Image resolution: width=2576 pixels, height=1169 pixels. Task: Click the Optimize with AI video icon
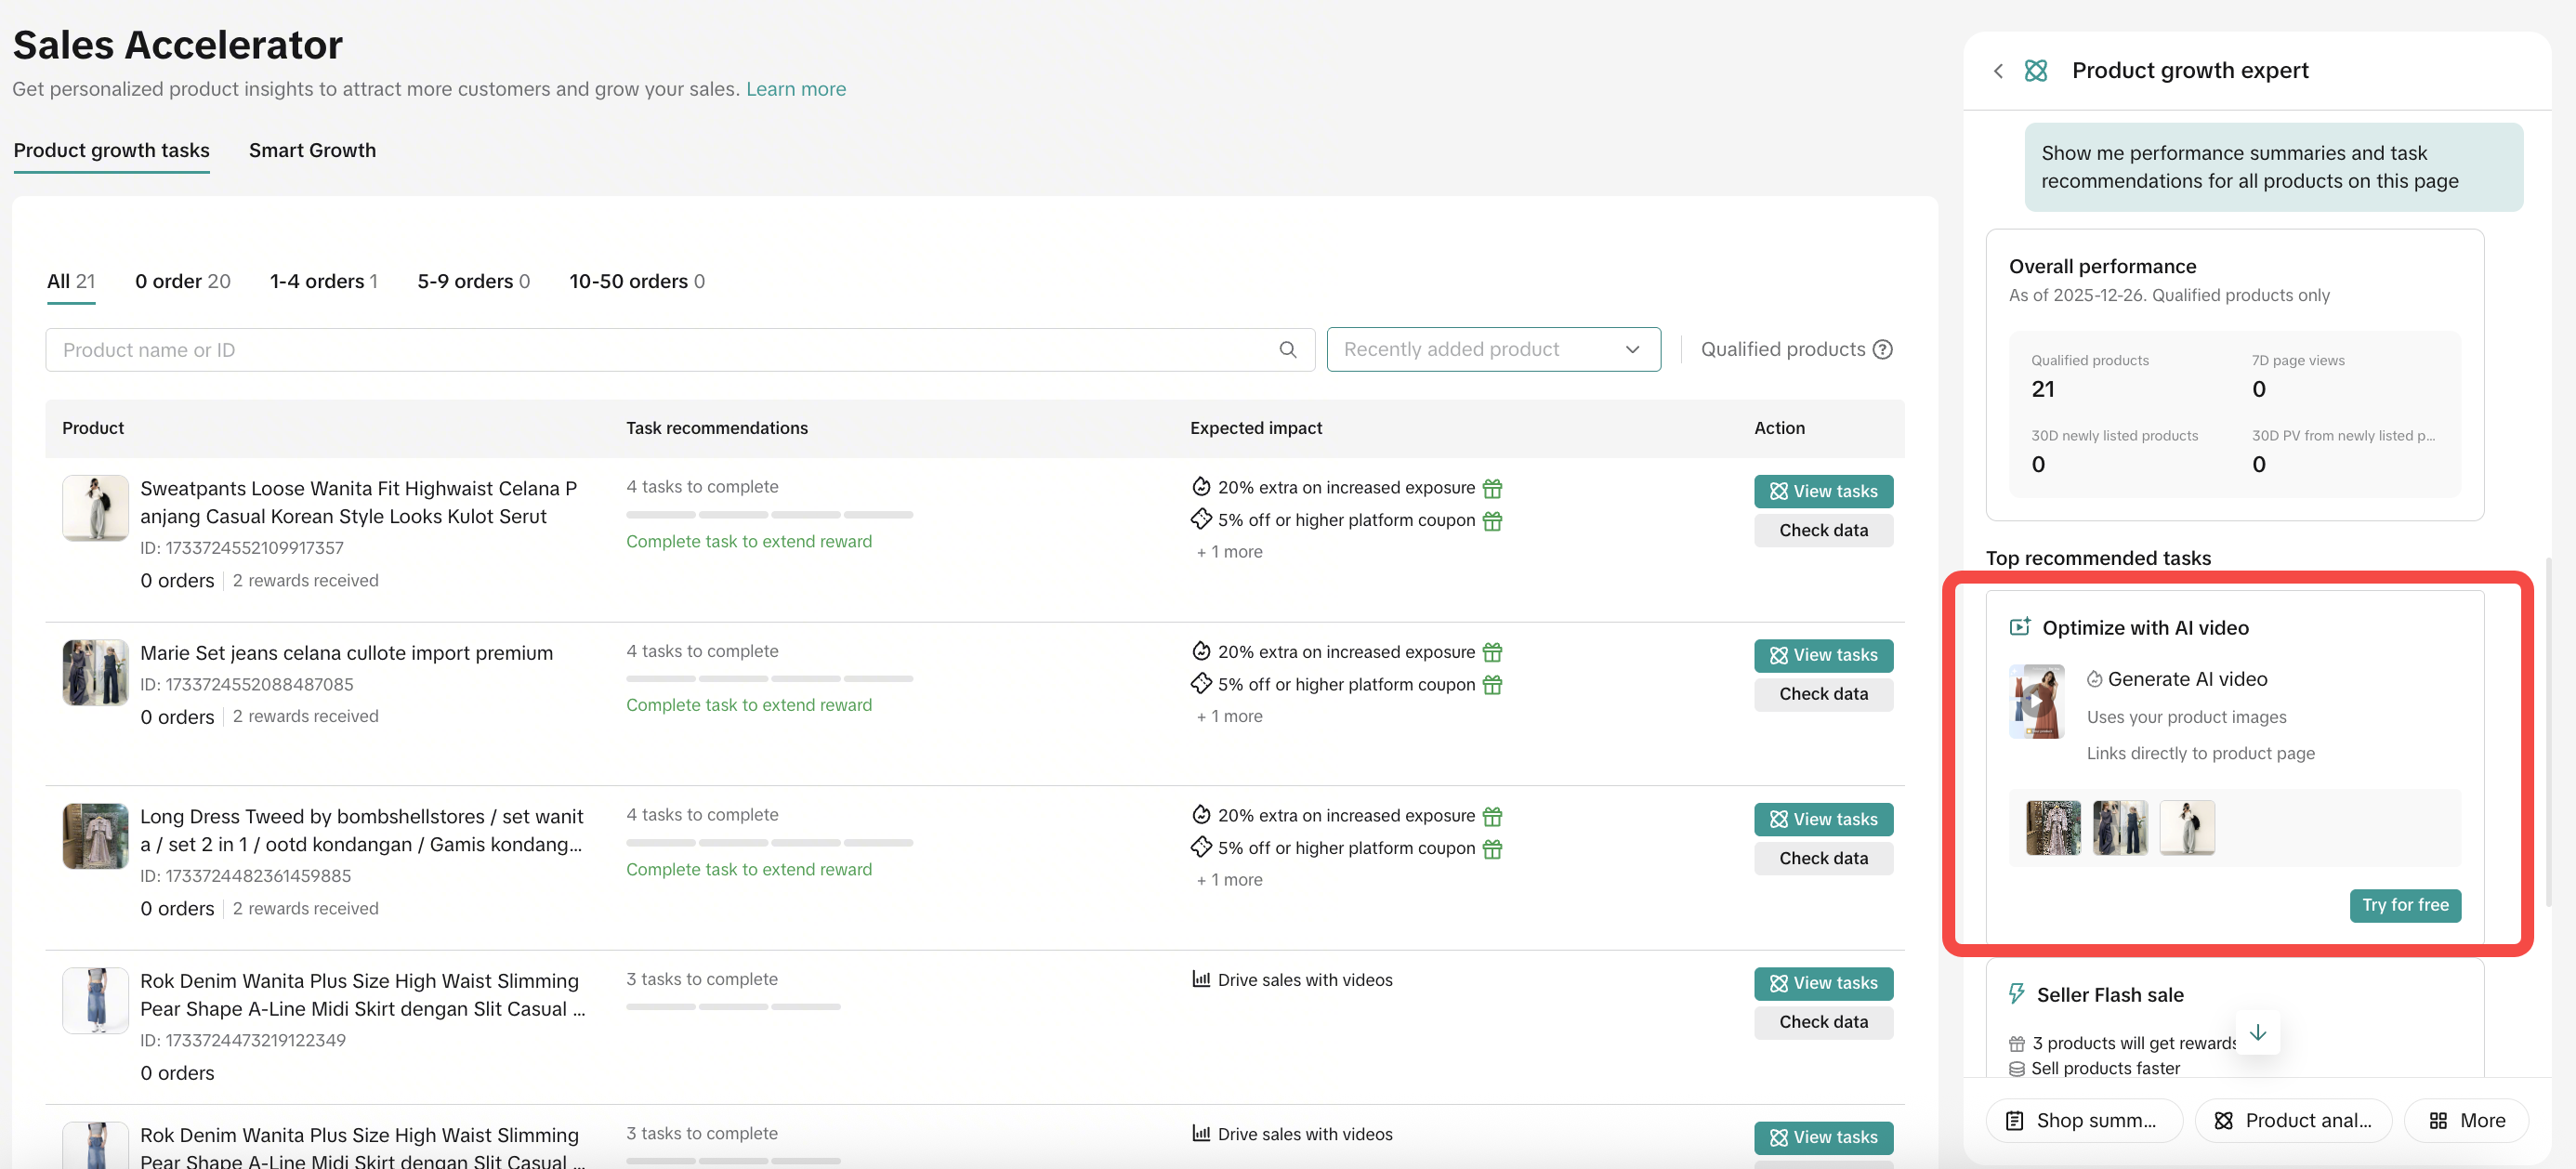tap(2019, 627)
